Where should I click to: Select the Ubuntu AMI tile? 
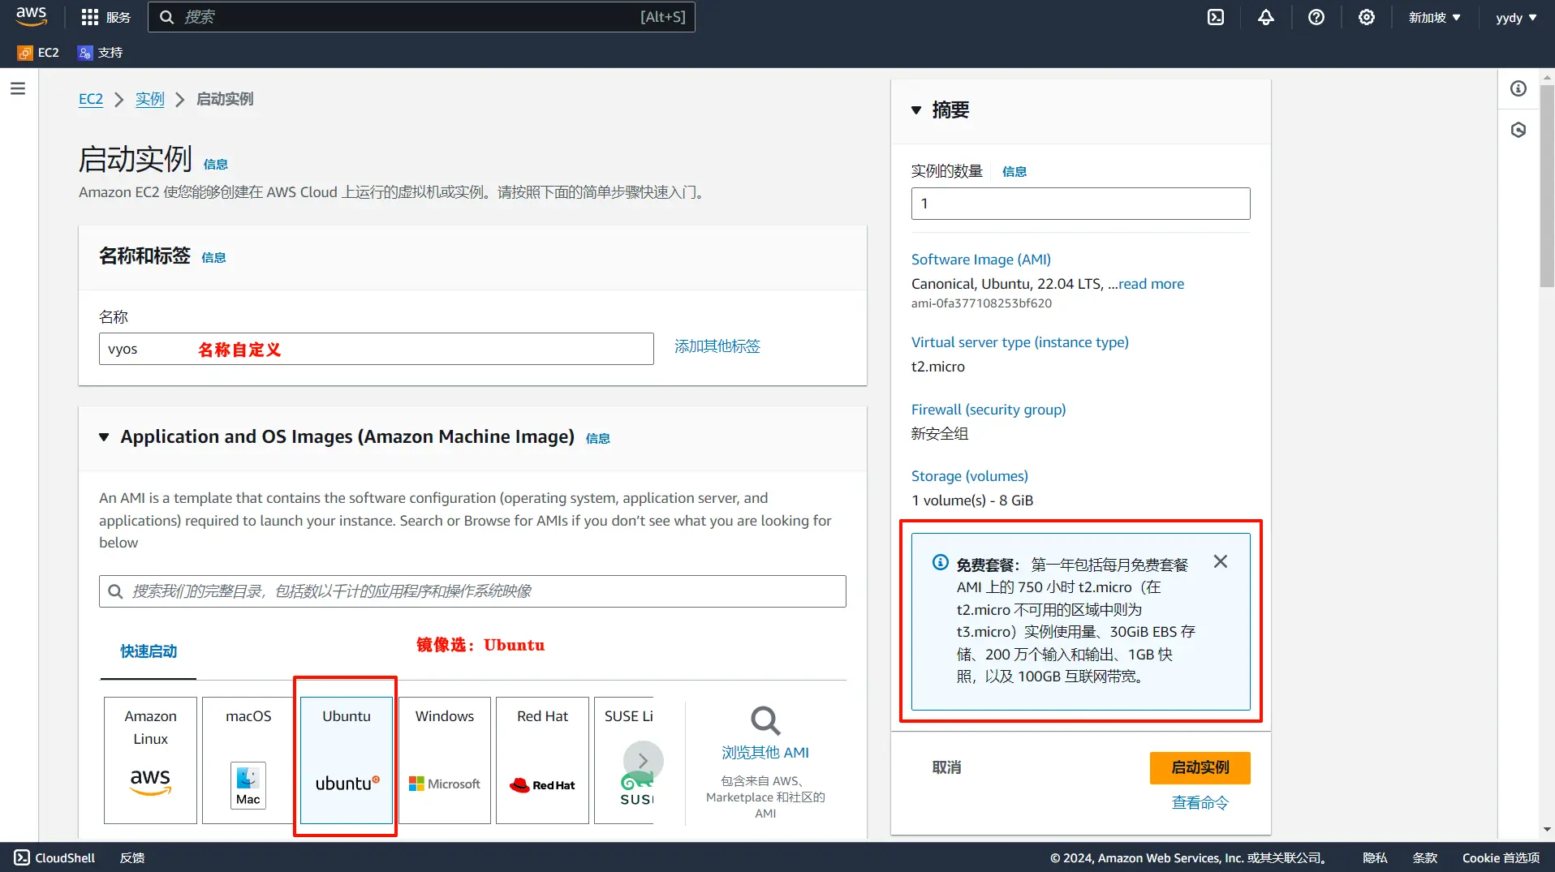pyautogui.click(x=347, y=760)
